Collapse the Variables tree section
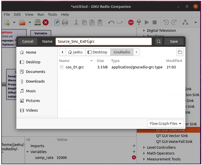Screen dimensions: 202x165 point(28,152)
